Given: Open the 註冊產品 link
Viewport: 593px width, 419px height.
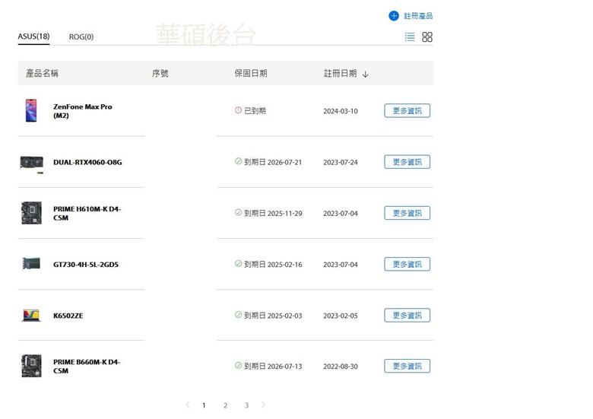Looking at the screenshot, I should pos(418,16).
